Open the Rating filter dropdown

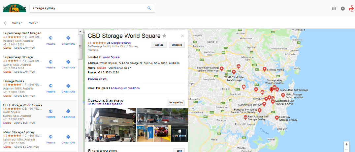(17, 23)
